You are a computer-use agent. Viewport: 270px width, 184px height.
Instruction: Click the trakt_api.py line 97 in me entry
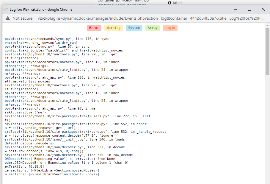(50, 108)
